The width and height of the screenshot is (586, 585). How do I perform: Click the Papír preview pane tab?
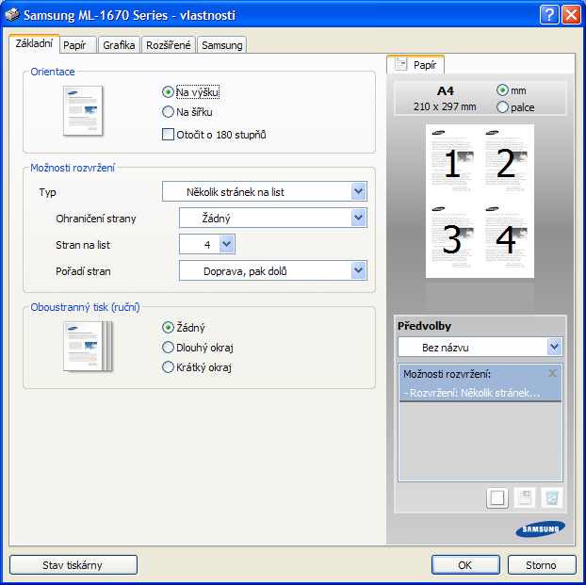(x=415, y=64)
